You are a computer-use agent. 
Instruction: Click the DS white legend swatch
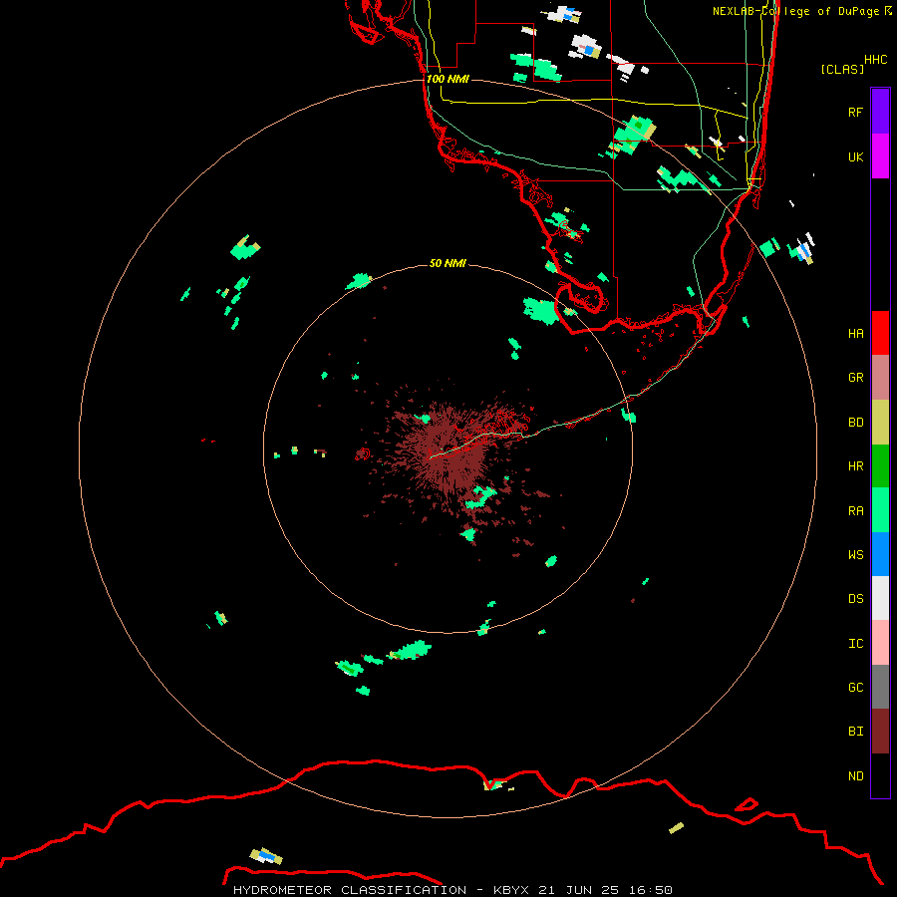pos(880,598)
